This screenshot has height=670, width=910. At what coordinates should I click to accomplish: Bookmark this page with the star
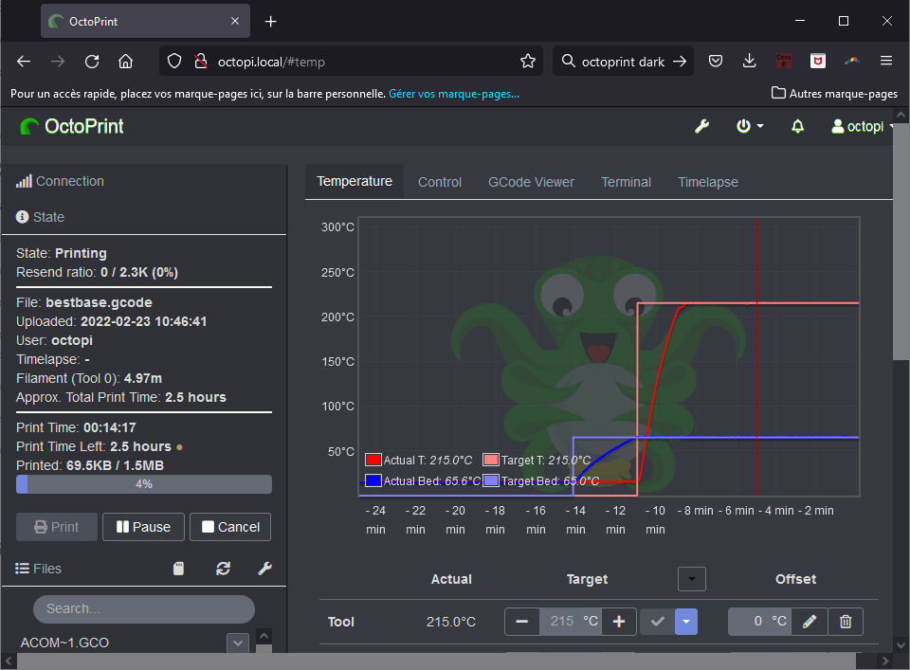point(528,61)
